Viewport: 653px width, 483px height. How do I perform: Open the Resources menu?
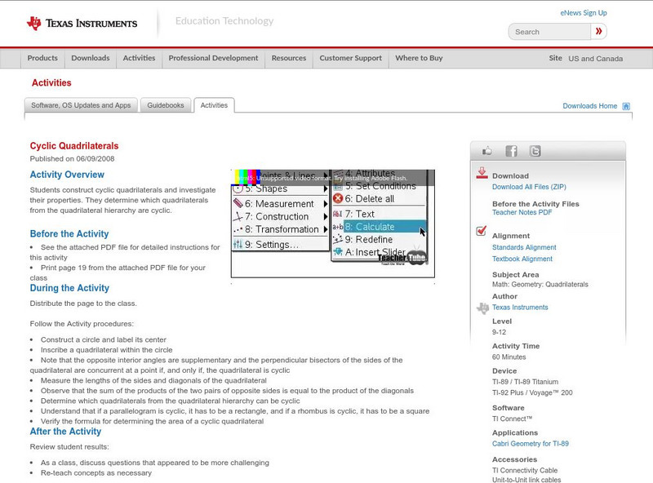(x=289, y=58)
